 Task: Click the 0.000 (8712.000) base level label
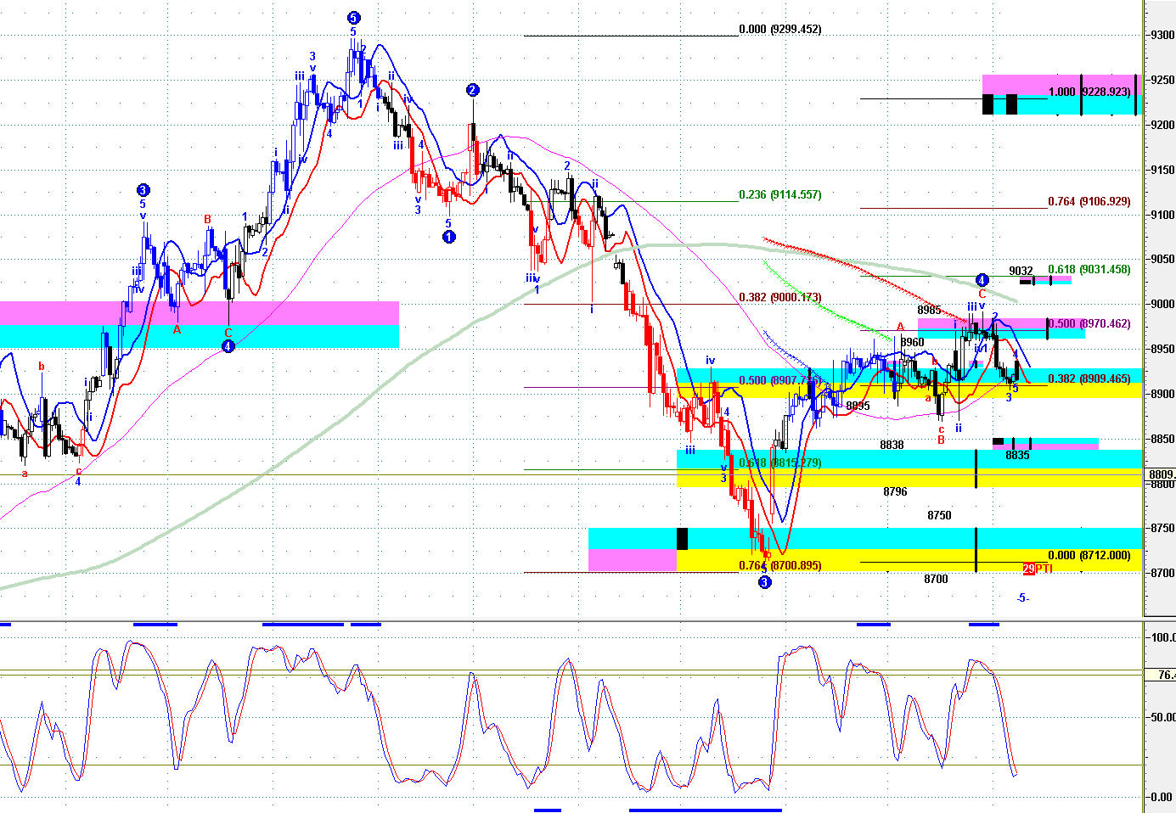(1089, 556)
